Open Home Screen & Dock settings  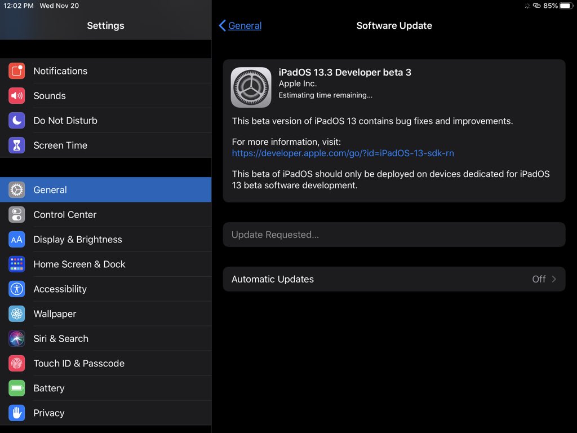[79, 264]
